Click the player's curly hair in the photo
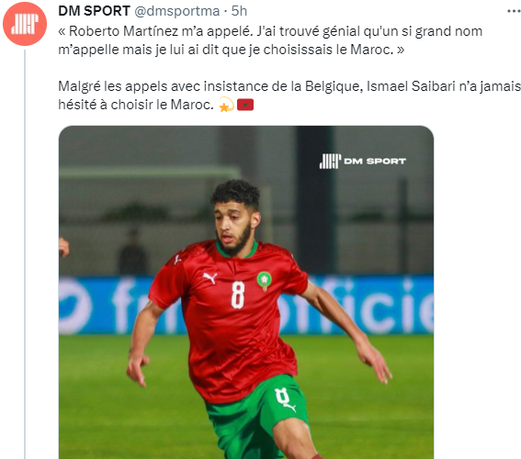The image size is (521, 459). 236,193
